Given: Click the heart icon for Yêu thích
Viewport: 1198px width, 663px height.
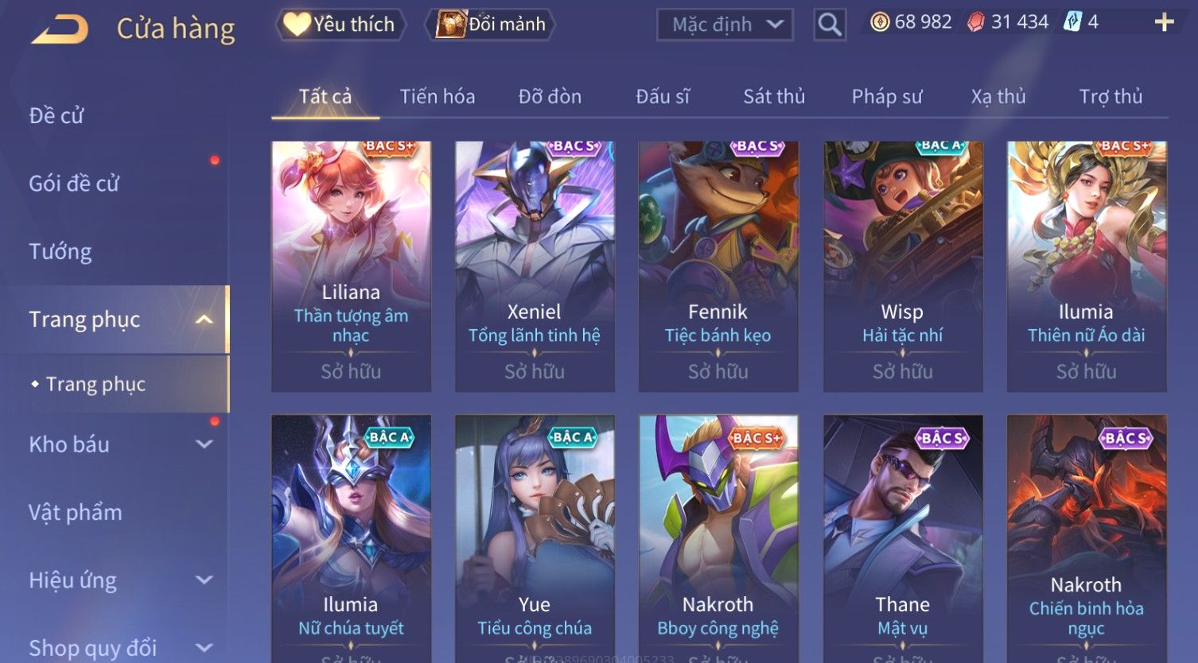Looking at the screenshot, I should click(297, 25).
